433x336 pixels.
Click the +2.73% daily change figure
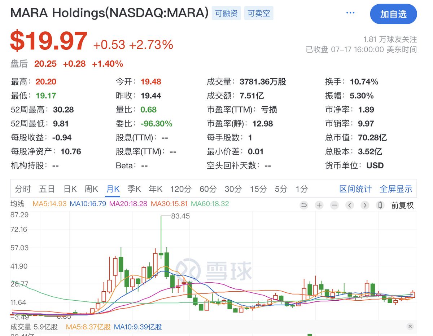click(151, 45)
